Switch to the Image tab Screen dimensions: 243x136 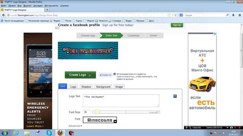[119, 87]
